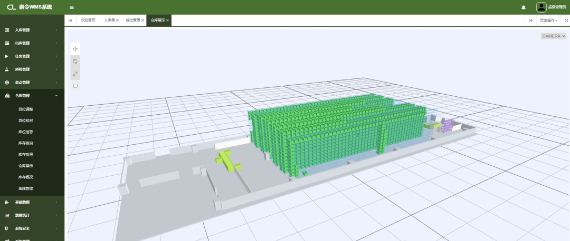The image size is (570, 241).
Task: Click the 质检管理 flask icon
Action: click(x=6, y=69)
